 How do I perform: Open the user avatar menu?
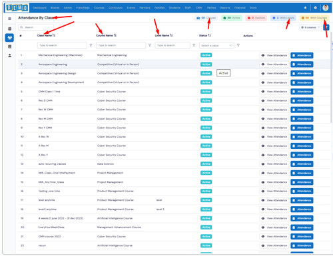[x=326, y=7]
